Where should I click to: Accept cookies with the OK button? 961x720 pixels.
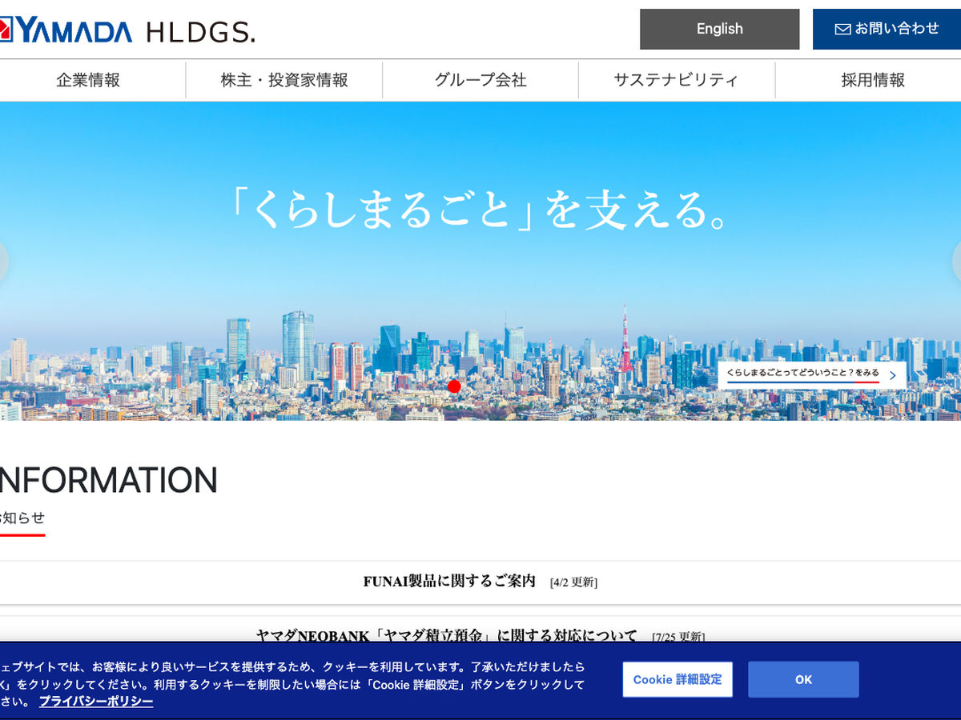pyautogui.click(x=803, y=679)
